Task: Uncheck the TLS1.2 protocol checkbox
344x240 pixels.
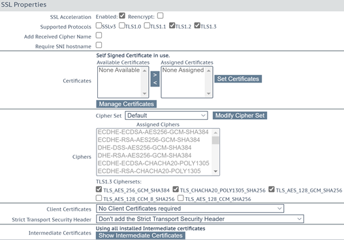Action: click(x=172, y=25)
